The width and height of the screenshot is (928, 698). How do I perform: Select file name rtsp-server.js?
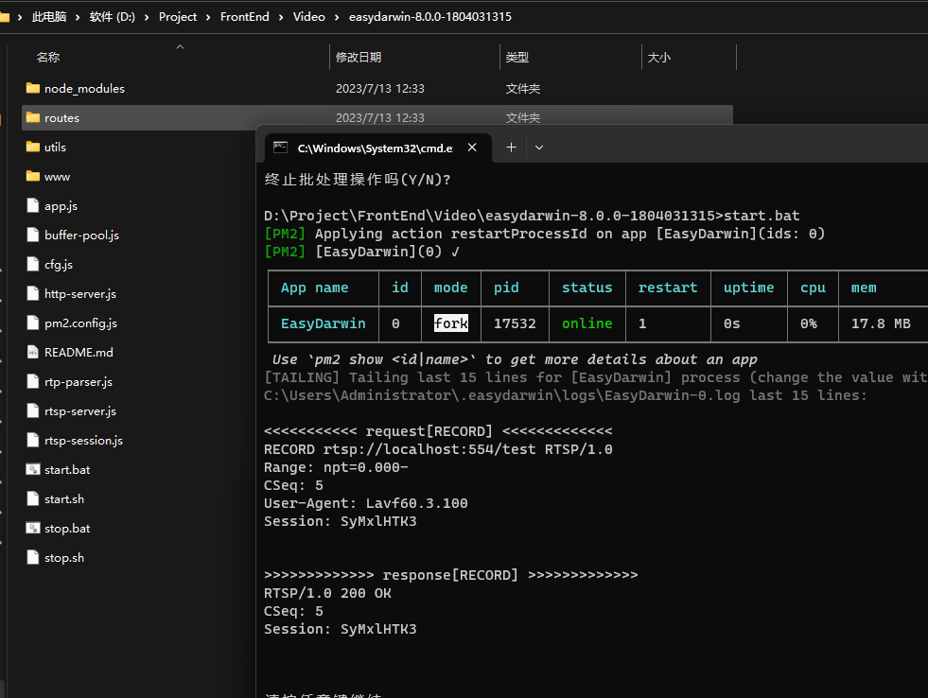click(80, 411)
